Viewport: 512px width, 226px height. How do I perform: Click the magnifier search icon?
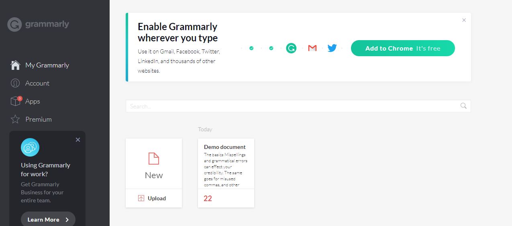[463, 106]
